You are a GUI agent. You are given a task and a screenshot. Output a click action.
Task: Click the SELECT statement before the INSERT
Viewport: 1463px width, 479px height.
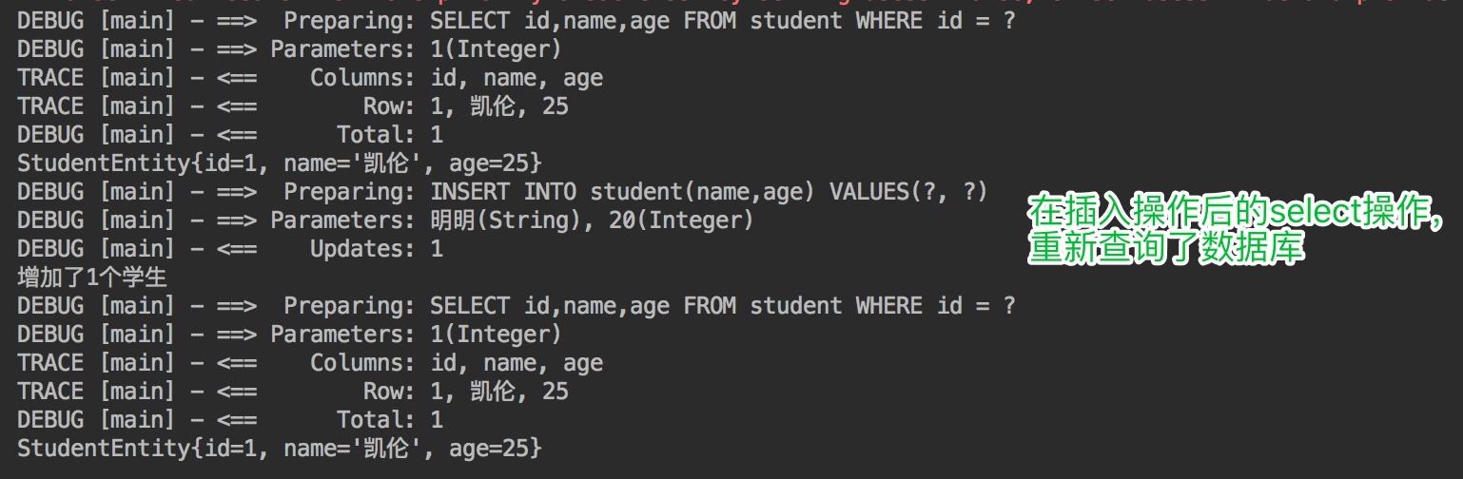point(722,20)
